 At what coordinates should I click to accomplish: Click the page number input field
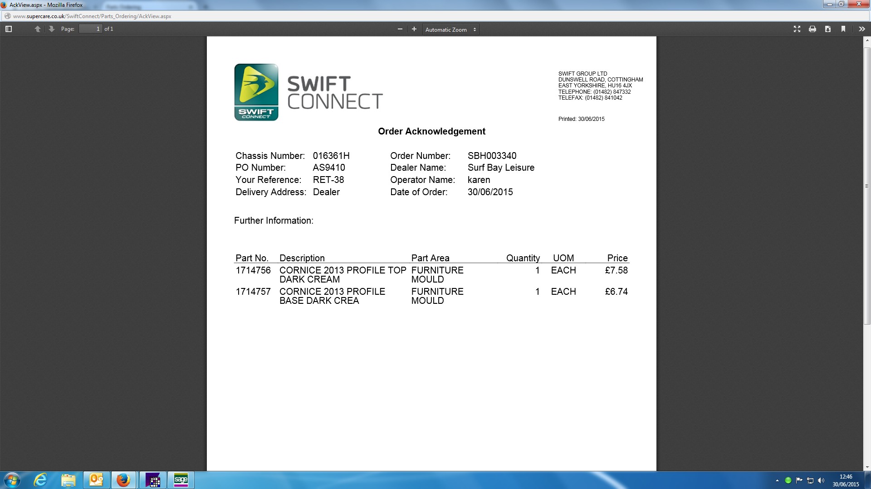click(90, 29)
